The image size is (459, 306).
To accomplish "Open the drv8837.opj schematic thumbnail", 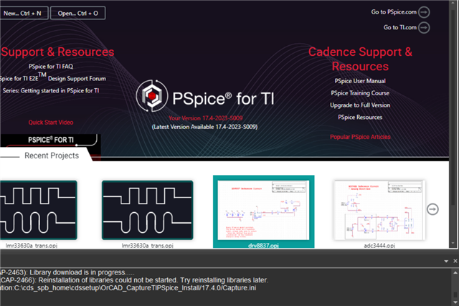I will 263,210.
